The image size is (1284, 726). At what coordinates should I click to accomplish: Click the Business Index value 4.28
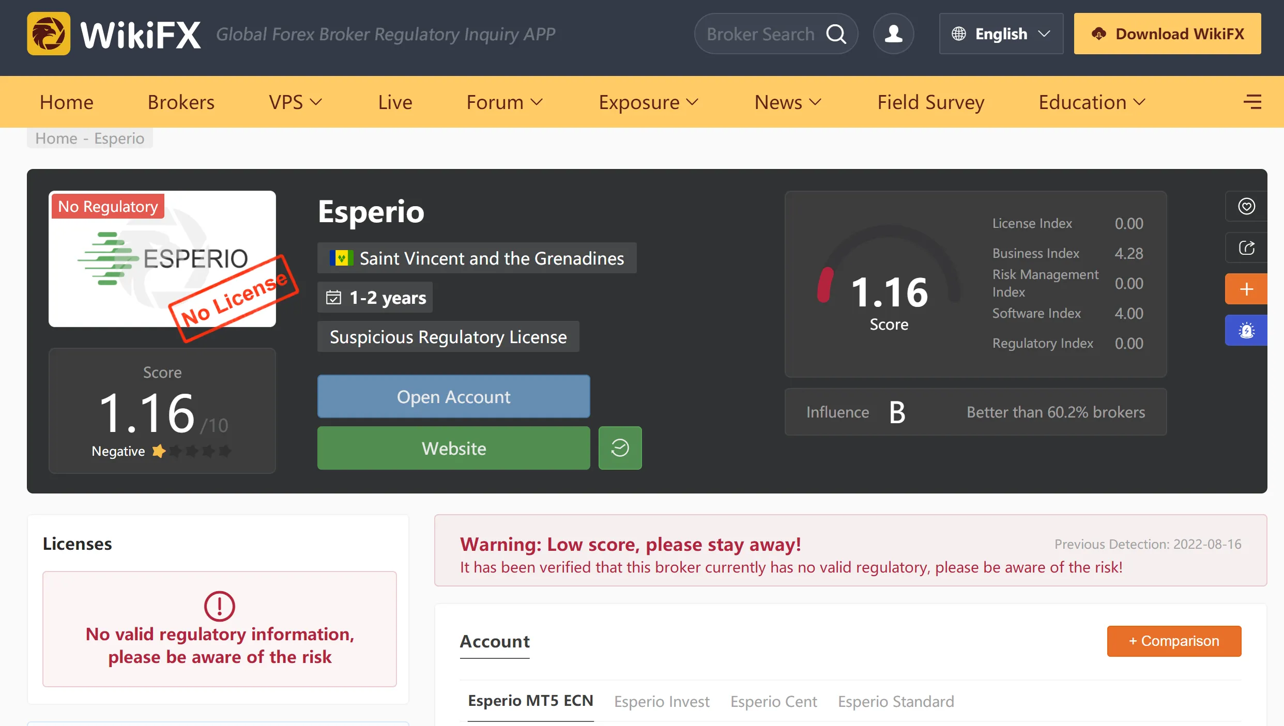click(x=1129, y=253)
